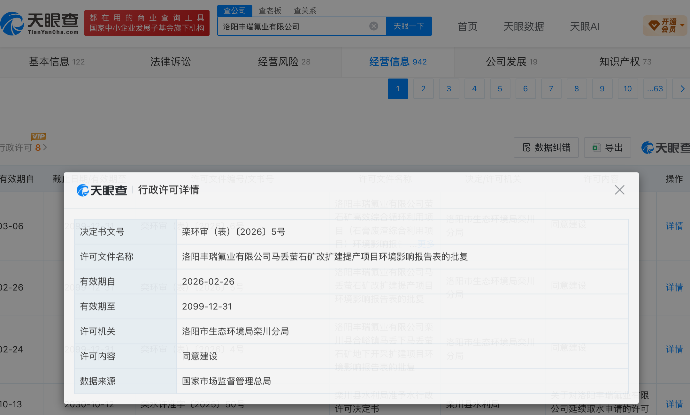Click the 同意建设 value in the dialog
Screen dimensions: 690x415
point(200,356)
